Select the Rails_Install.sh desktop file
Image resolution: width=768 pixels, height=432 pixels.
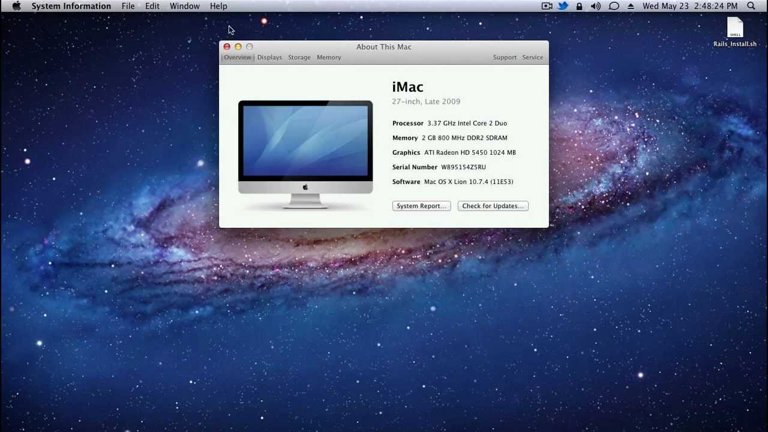click(x=735, y=32)
